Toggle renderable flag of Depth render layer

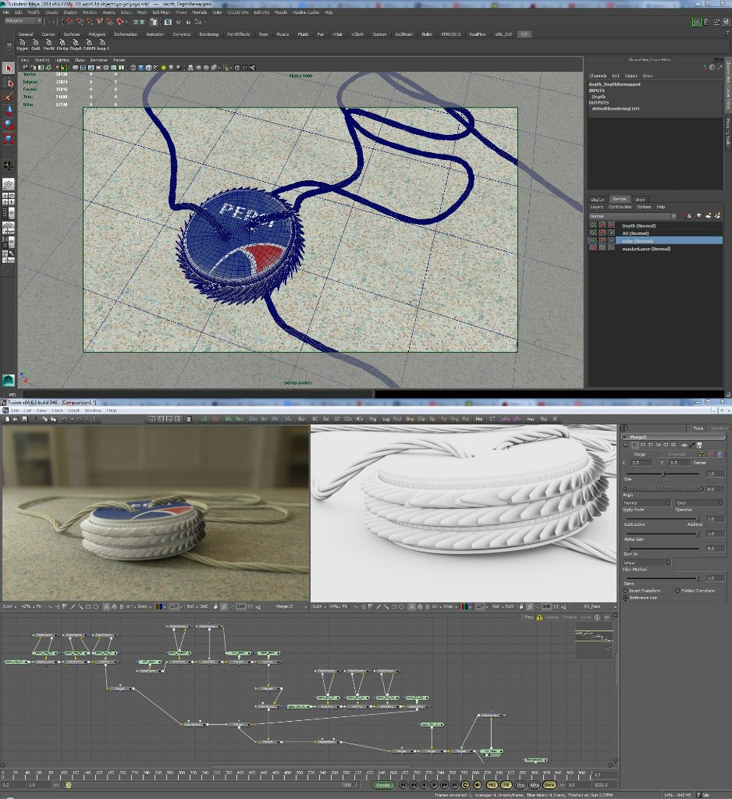(x=593, y=225)
